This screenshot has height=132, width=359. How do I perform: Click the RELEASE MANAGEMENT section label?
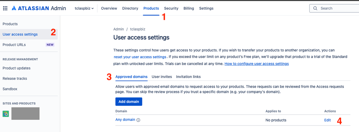[x=20, y=59]
